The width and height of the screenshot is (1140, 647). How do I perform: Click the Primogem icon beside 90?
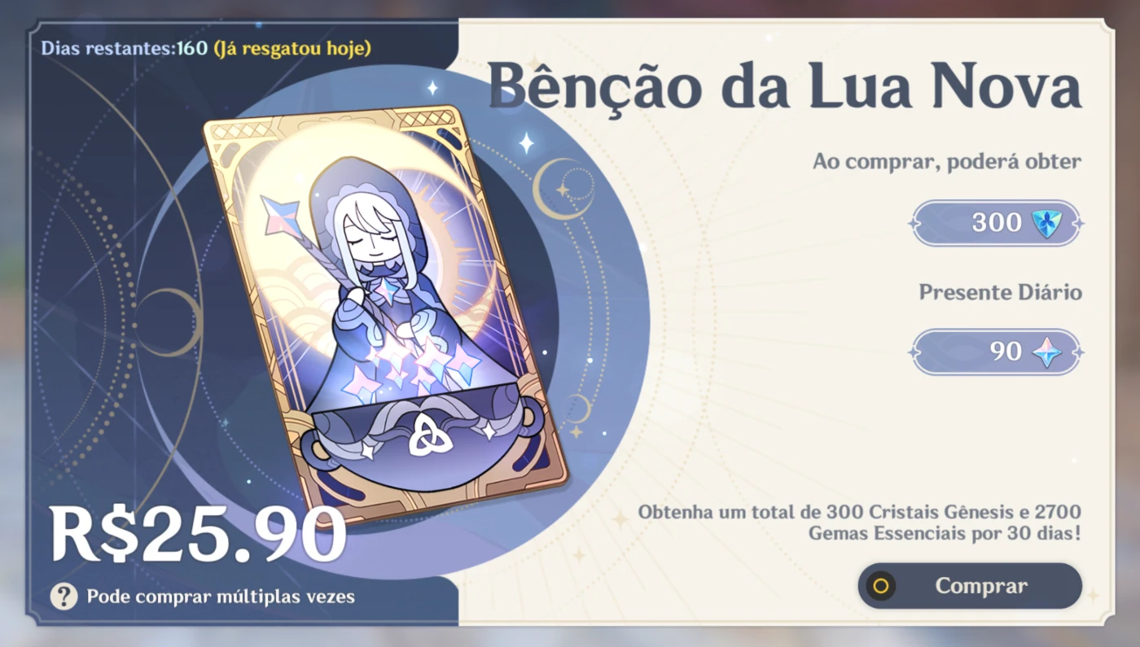tap(1047, 352)
